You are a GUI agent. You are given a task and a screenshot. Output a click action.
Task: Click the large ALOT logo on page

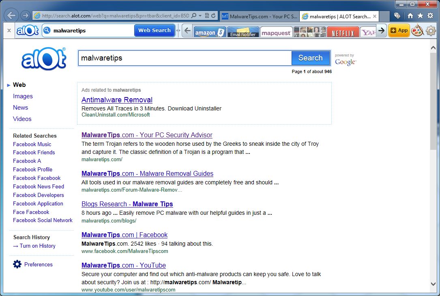tap(44, 58)
